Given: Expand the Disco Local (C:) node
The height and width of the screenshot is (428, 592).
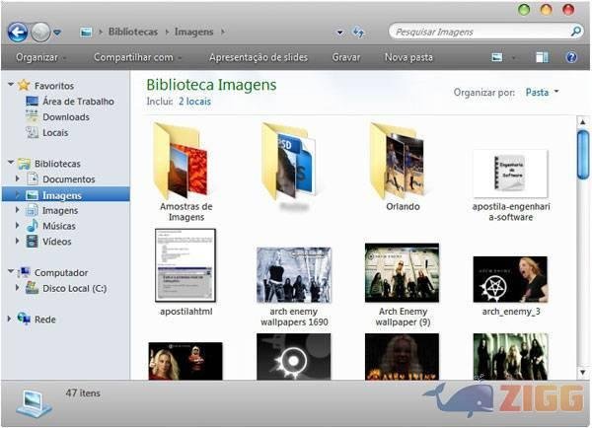Looking at the screenshot, I should point(18,288).
